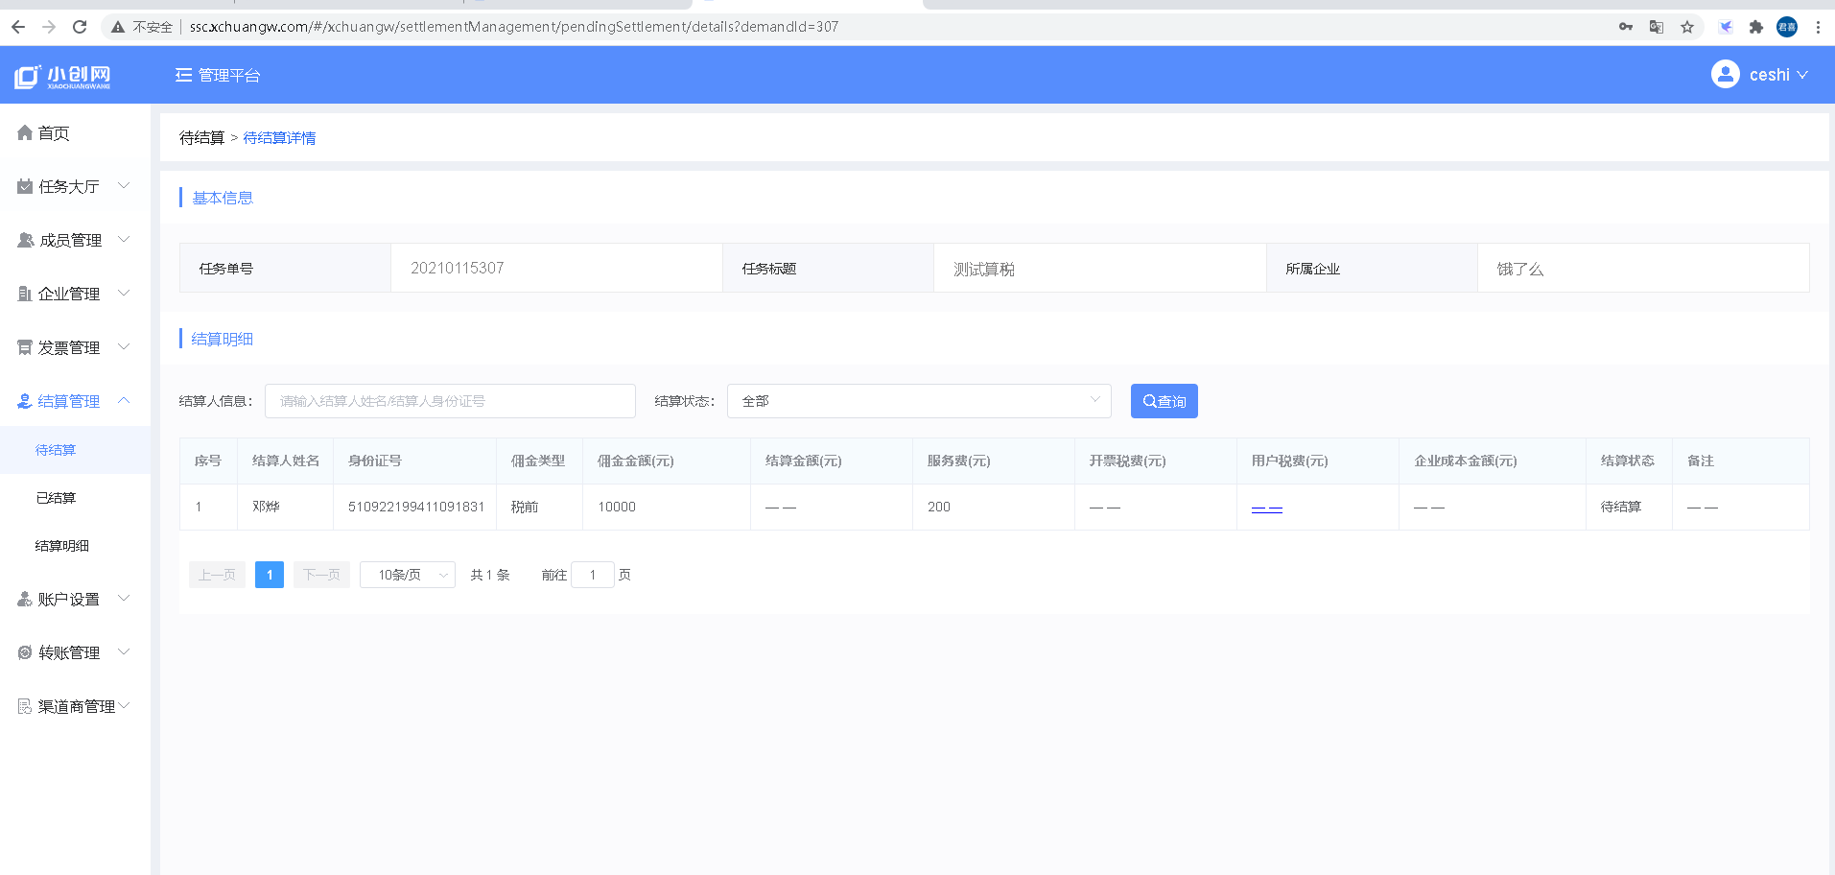Click the browser reload icon

coord(80,27)
